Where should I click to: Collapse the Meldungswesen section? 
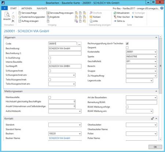click(156, 91)
